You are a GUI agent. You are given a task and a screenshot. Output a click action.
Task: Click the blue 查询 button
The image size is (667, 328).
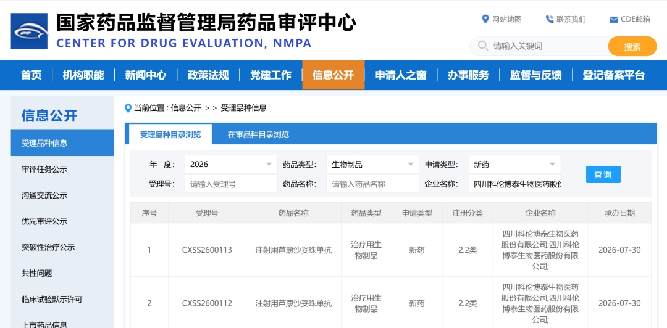(603, 174)
